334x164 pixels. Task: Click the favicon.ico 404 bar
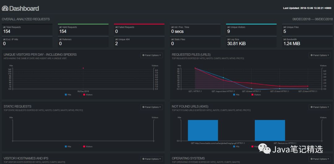click(x=270, y=130)
